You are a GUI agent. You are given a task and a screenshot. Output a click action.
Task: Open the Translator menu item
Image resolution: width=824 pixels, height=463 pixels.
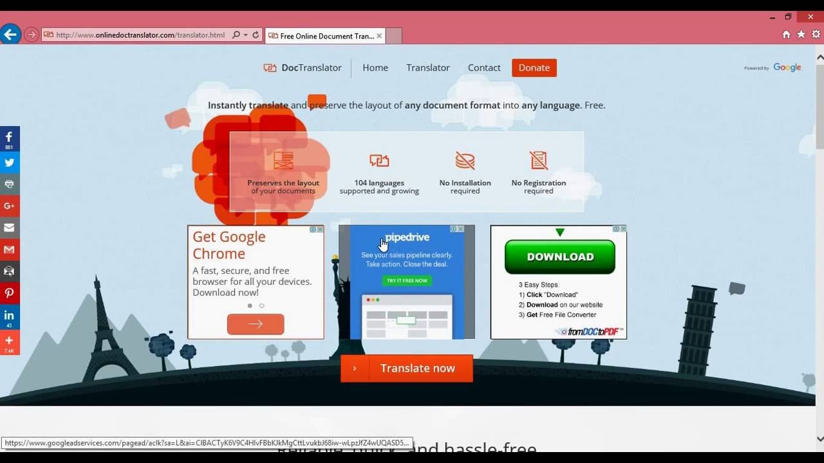click(428, 68)
